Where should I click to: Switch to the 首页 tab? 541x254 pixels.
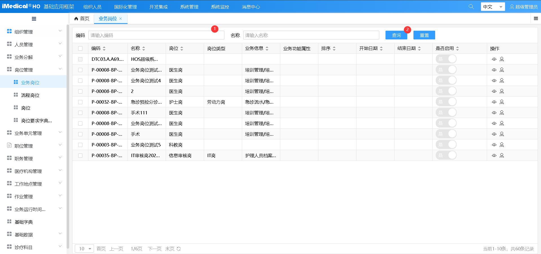(x=82, y=19)
